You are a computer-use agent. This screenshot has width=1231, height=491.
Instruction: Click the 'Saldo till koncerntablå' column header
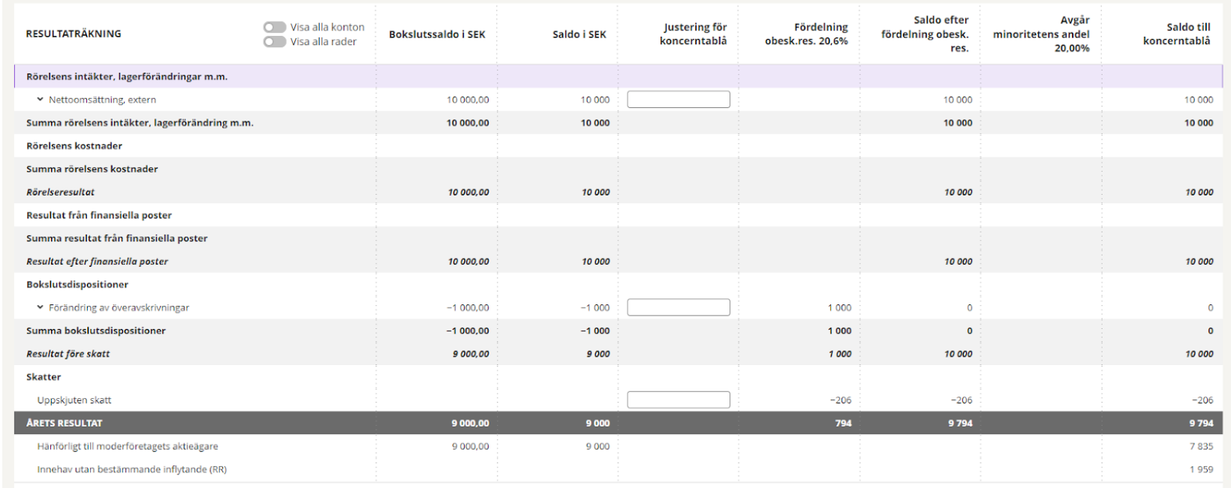pos(1176,34)
